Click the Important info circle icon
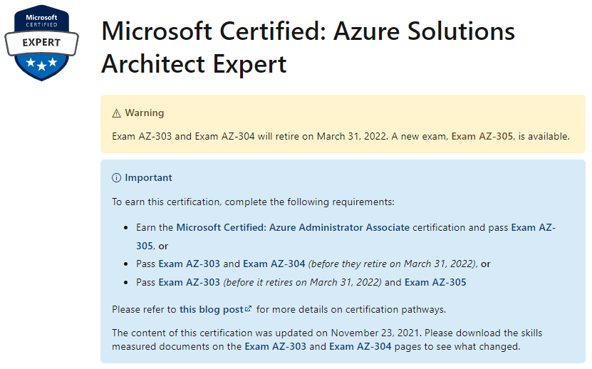Screen dimensions: 592x369 pos(116,178)
